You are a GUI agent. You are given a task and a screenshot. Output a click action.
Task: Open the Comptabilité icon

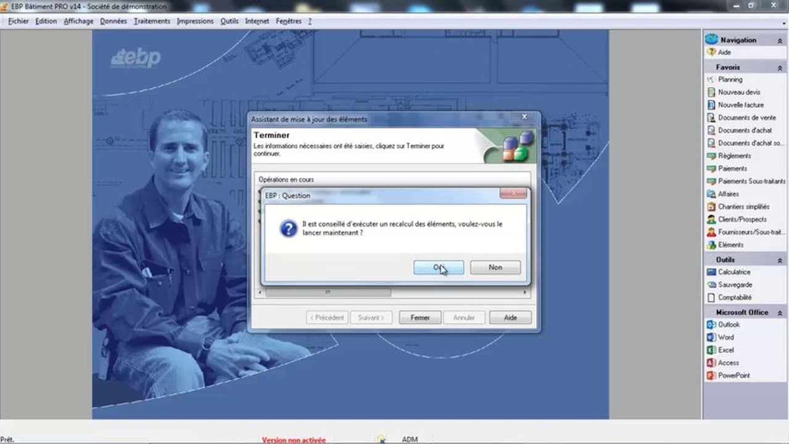click(711, 297)
